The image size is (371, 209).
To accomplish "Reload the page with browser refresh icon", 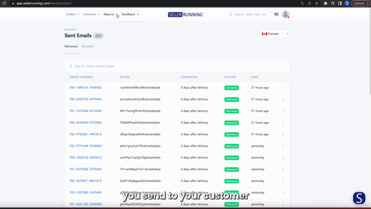I will pos(4,3).
